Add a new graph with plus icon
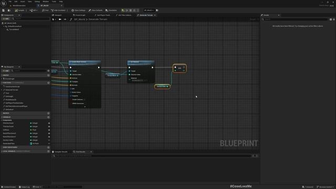336x189 pixels. pyautogui.click(x=48, y=76)
